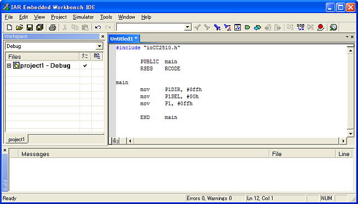Paste using the toolbar clipboard icon
The width and height of the screenshot is (358, 204).
(85, 27)
